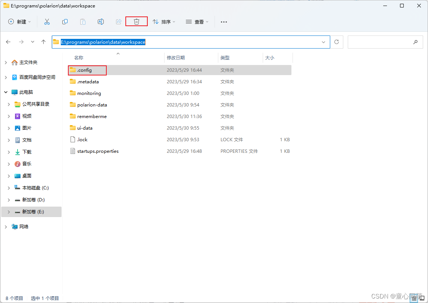Sort by the 类型 column header
The height and width of the screenshot is (303, 428).
[225, 58]
